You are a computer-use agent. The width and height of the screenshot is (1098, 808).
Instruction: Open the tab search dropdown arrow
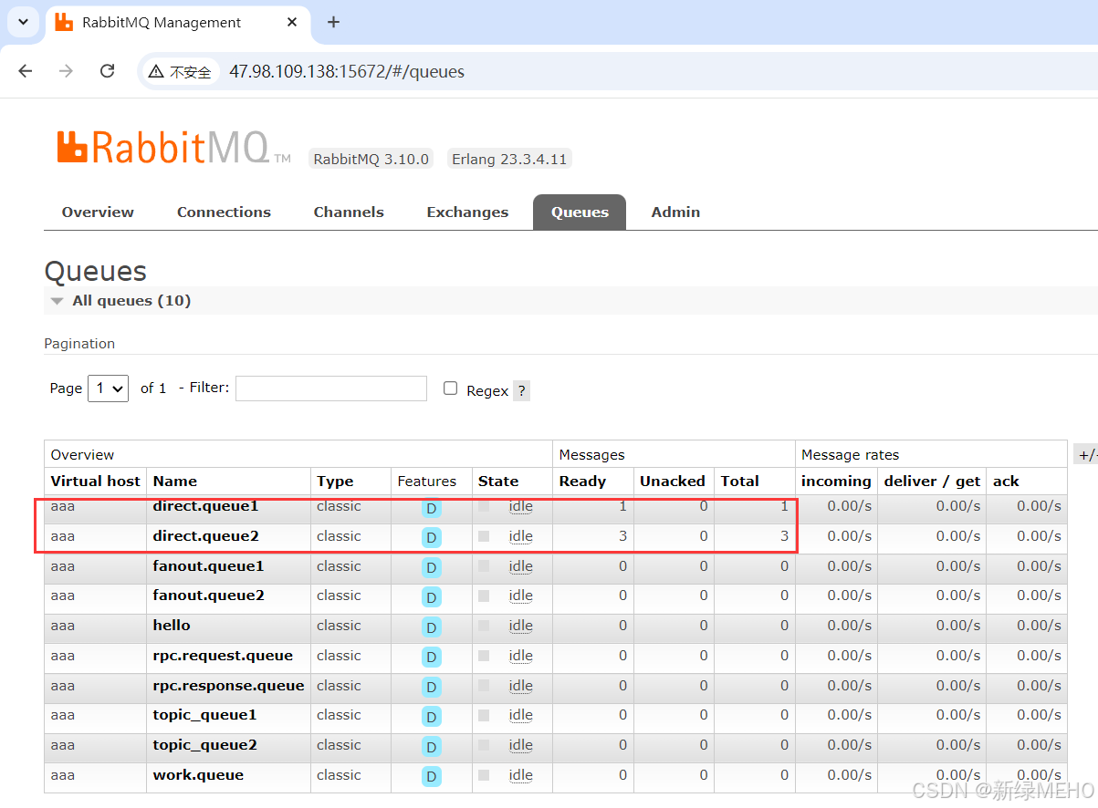(x=23, y=22)
